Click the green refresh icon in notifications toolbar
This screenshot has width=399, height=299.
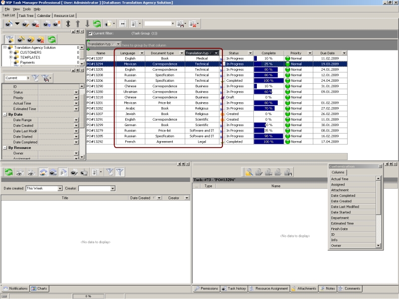click(8, 172)
